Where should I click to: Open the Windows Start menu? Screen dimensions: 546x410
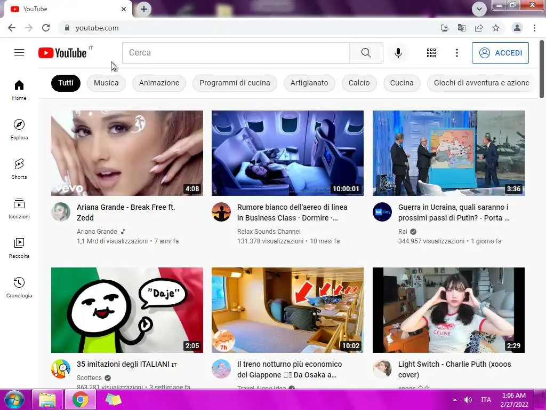click(x=14, y=399)
